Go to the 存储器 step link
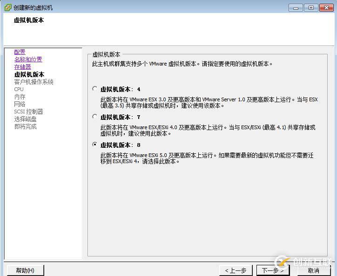 [x=22, y=67]
